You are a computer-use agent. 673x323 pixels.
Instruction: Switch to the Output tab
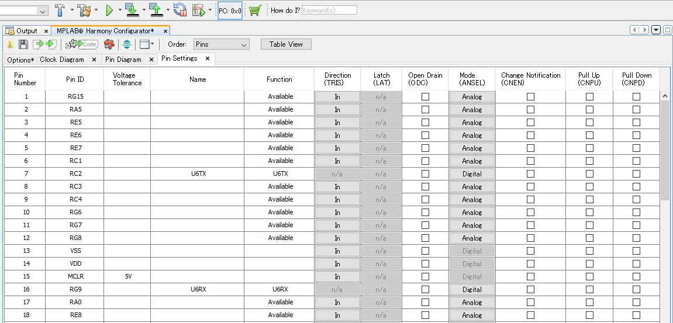click(x=27, y=31)
